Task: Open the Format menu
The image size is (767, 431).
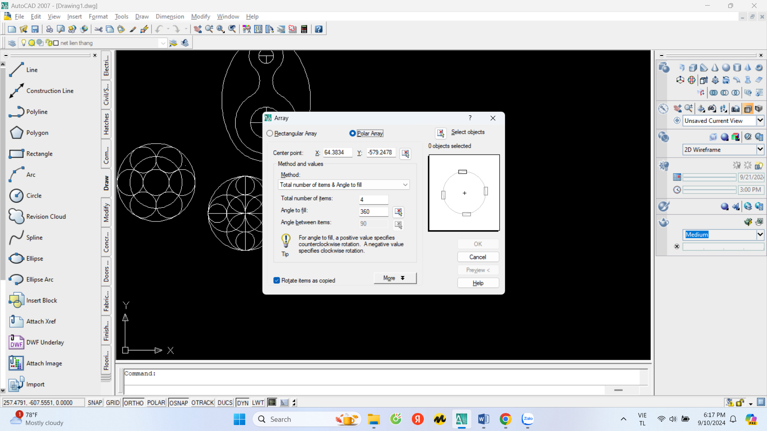Action: point(98,16)
